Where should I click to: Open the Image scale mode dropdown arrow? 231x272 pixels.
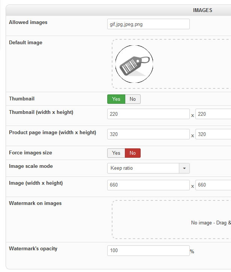[x=184, y=168]
